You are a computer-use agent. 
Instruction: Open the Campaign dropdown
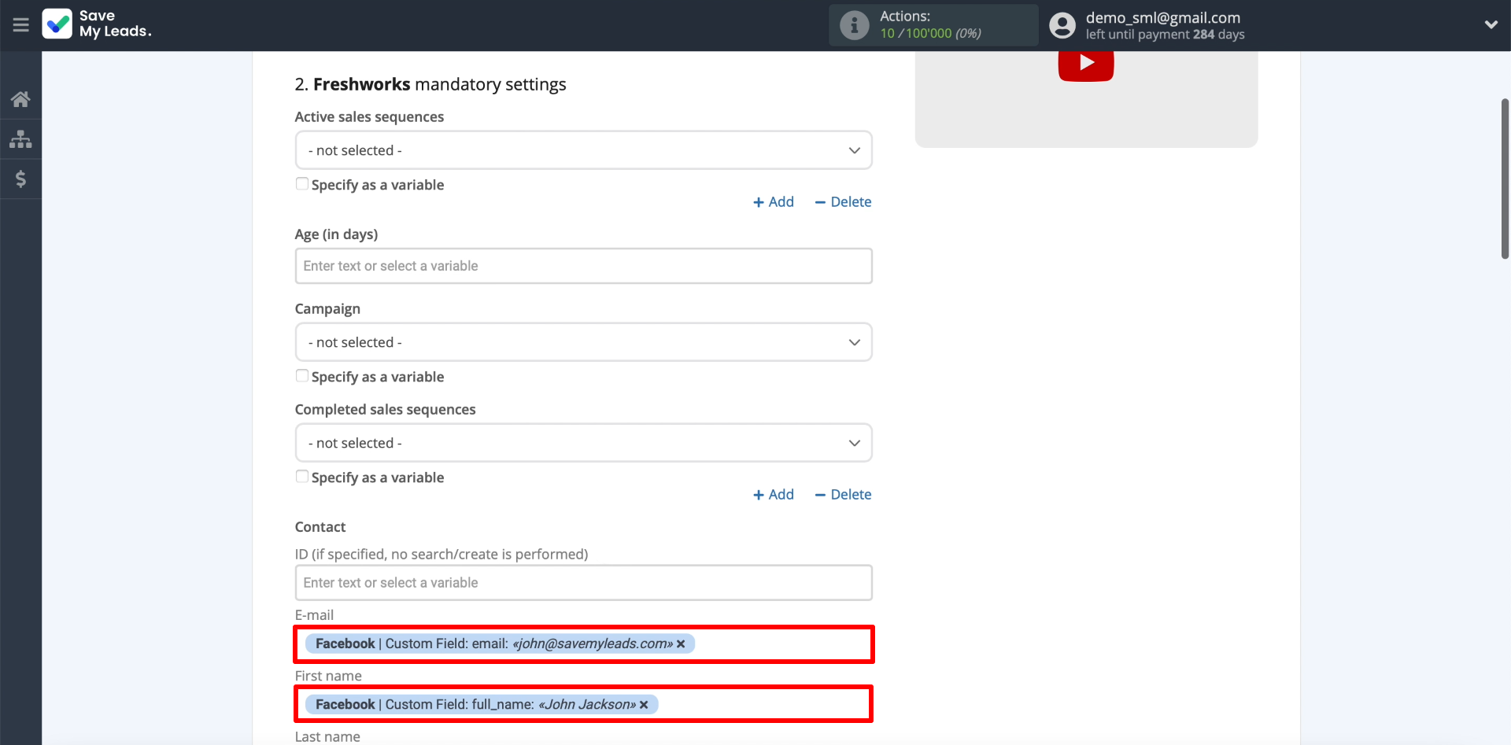point(584,342)
